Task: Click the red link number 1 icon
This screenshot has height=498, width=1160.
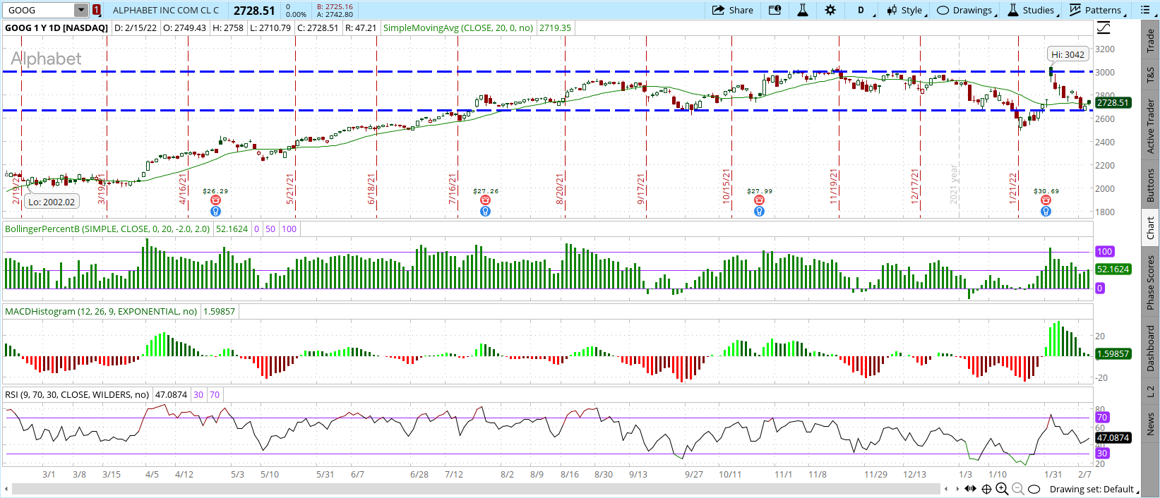Action: 97,10
